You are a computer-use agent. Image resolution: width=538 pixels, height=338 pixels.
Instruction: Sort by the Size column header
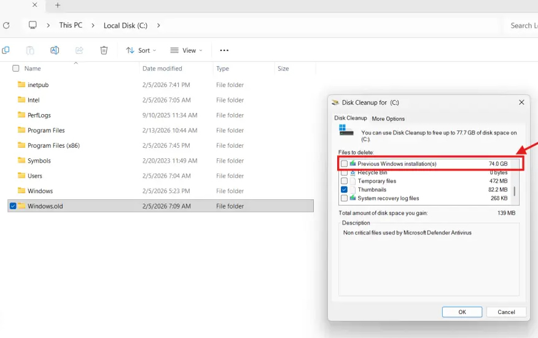[283, 68]
